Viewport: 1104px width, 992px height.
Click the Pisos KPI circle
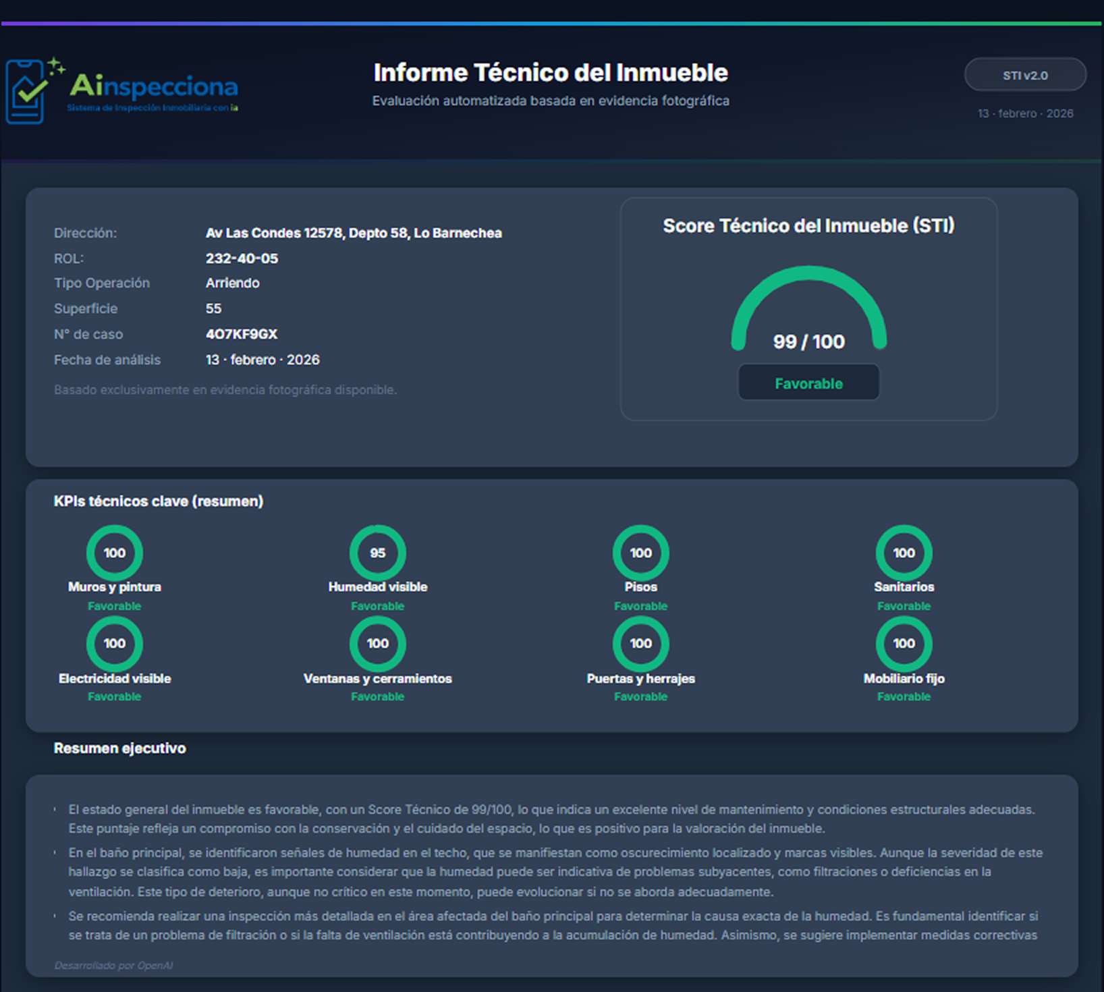[x=640, y=553]
